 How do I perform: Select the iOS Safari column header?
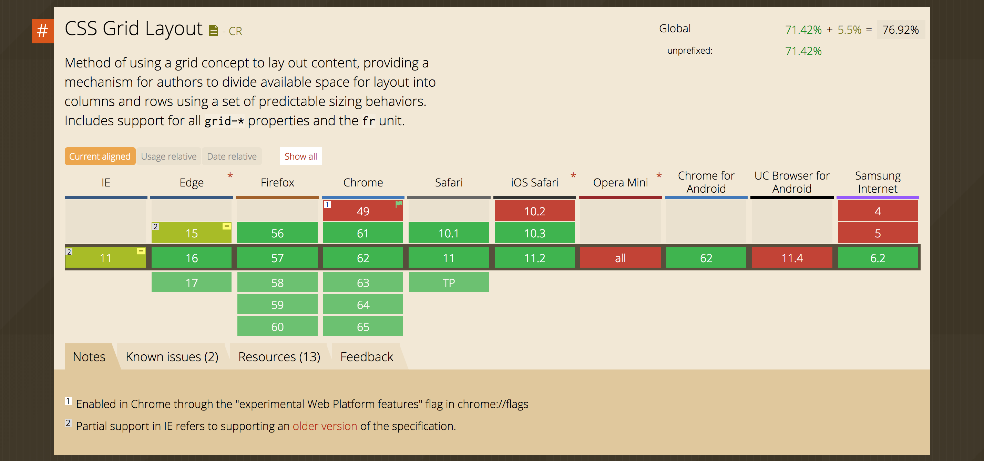click(x=534, y=183)
